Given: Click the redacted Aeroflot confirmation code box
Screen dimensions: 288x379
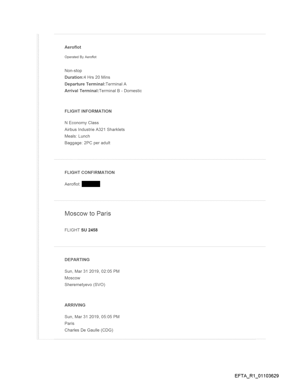Looking at the screenshot, I should point(91,184).
